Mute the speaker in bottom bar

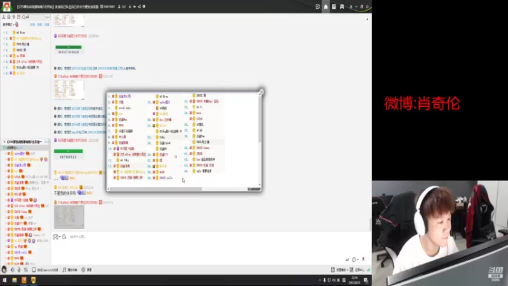pos(12,269)
